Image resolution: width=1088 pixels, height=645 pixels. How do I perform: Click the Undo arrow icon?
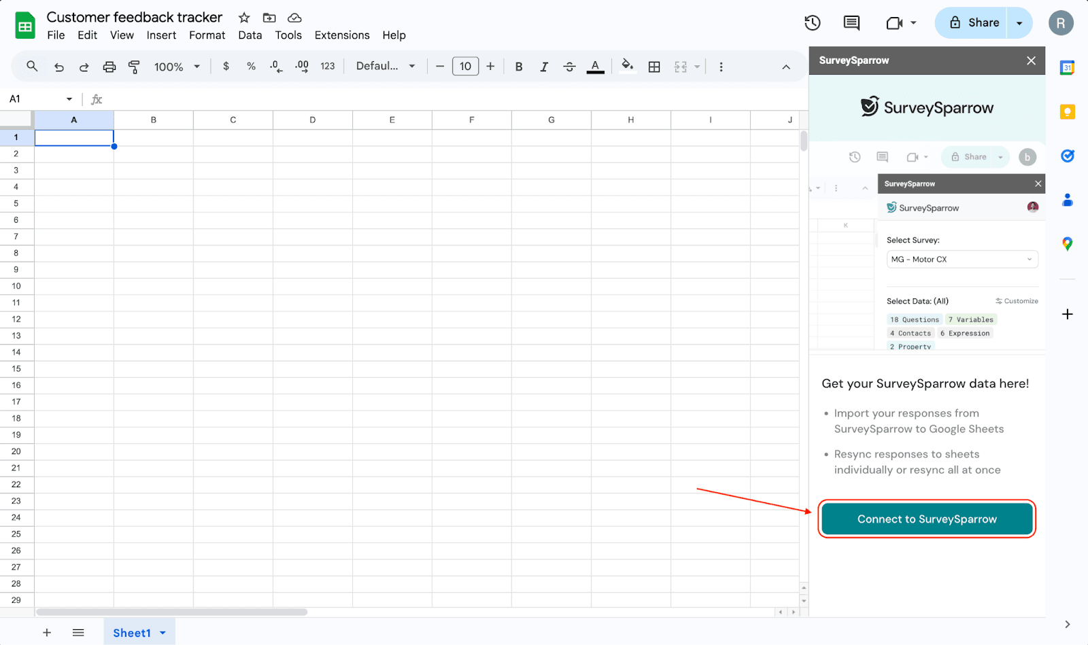[x=59, y=67]
